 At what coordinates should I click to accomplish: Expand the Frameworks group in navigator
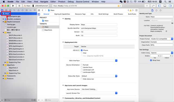coord(3,76)
